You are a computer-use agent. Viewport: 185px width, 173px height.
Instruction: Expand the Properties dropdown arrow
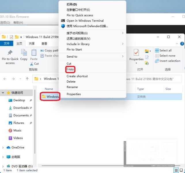[136, 63]
